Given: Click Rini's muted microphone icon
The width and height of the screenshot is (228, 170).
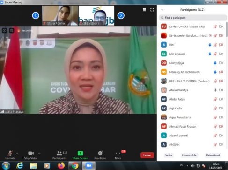Looking at the screenshot, I should [x=215, y=45].
